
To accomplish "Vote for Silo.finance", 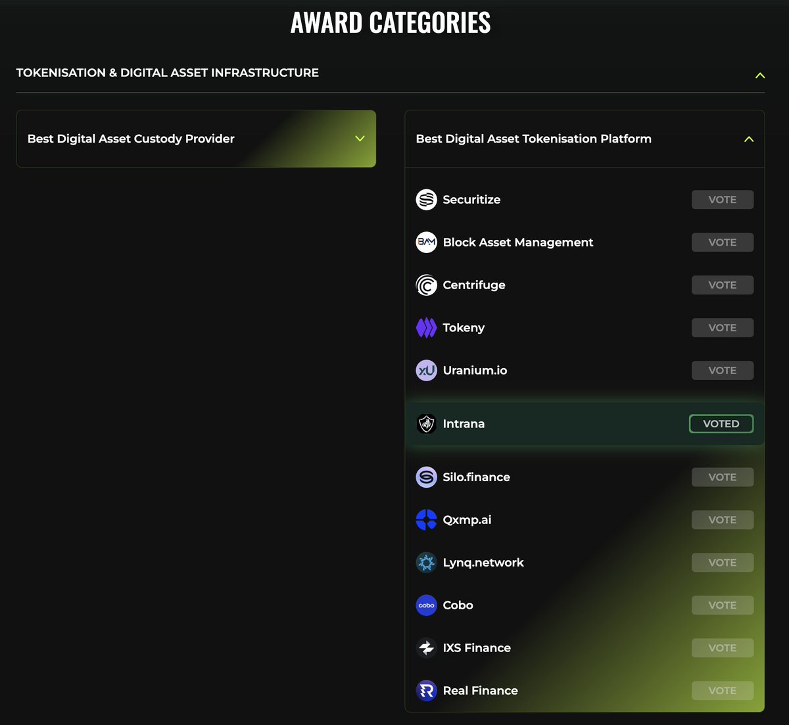I will [723, 477].
